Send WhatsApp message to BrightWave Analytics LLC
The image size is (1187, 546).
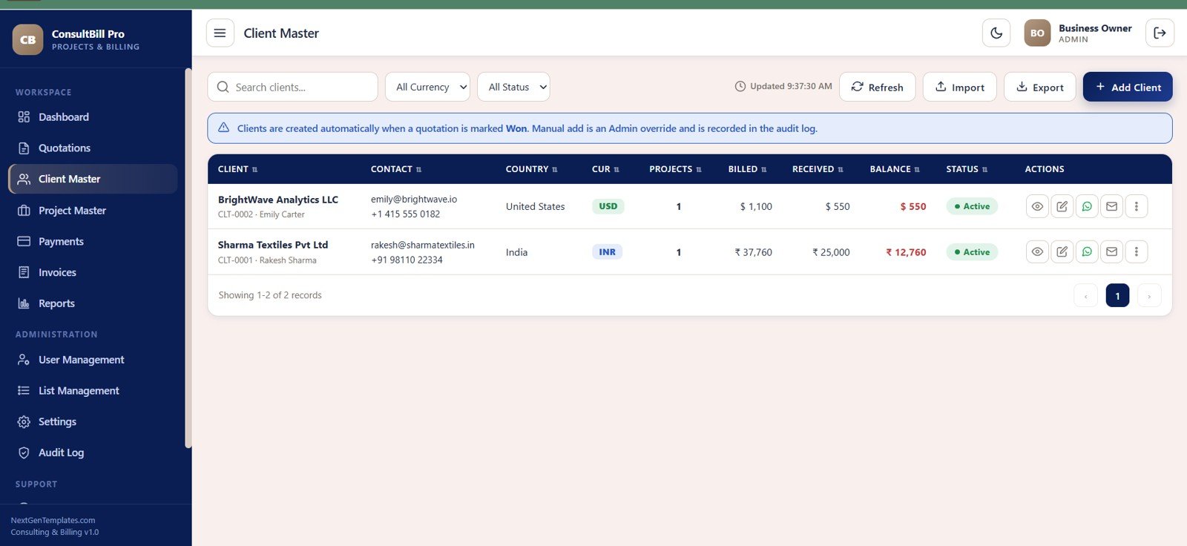[1087, 206]
